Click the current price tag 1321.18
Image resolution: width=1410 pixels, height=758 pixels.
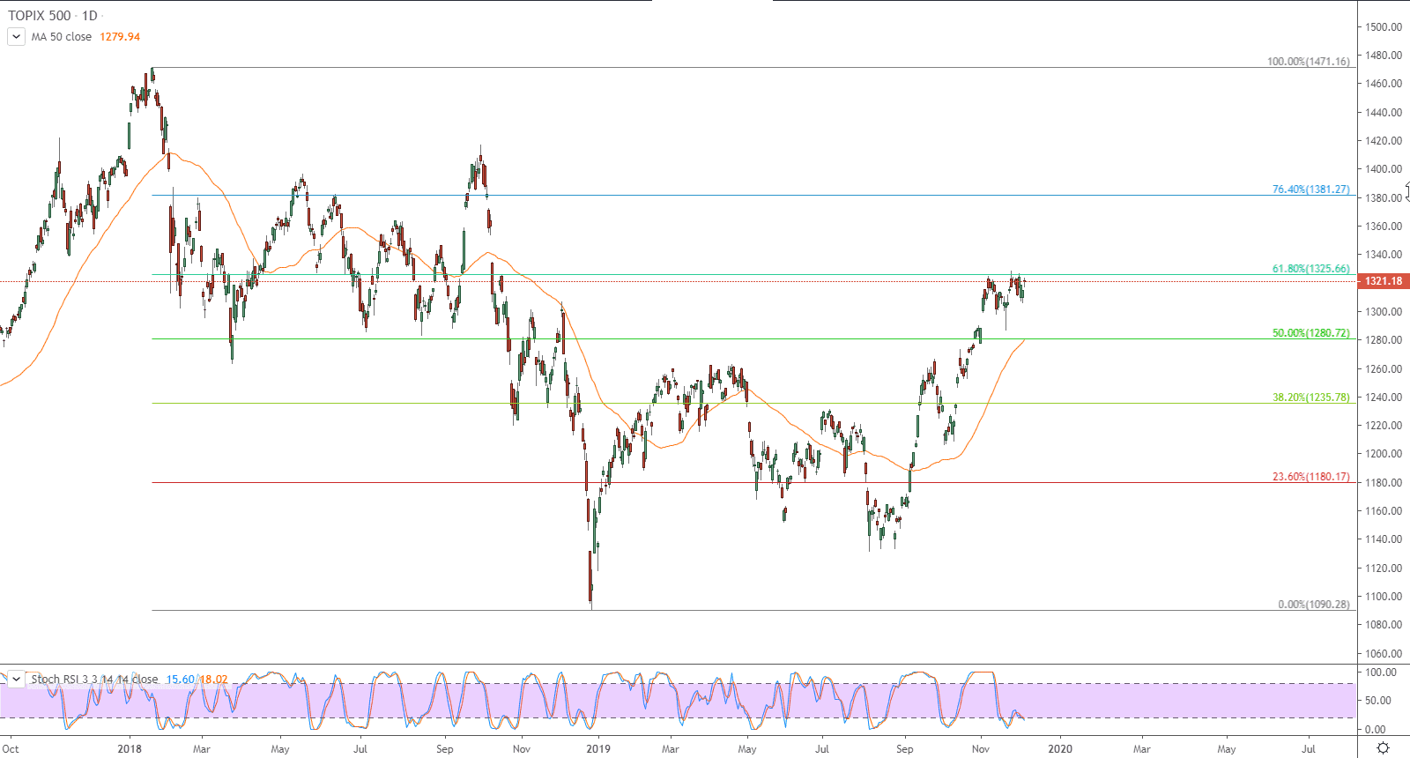tap(1384, 281)
